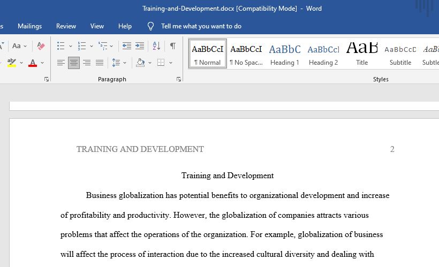Open line and paragraph spacing options

[x=116, y=63]
